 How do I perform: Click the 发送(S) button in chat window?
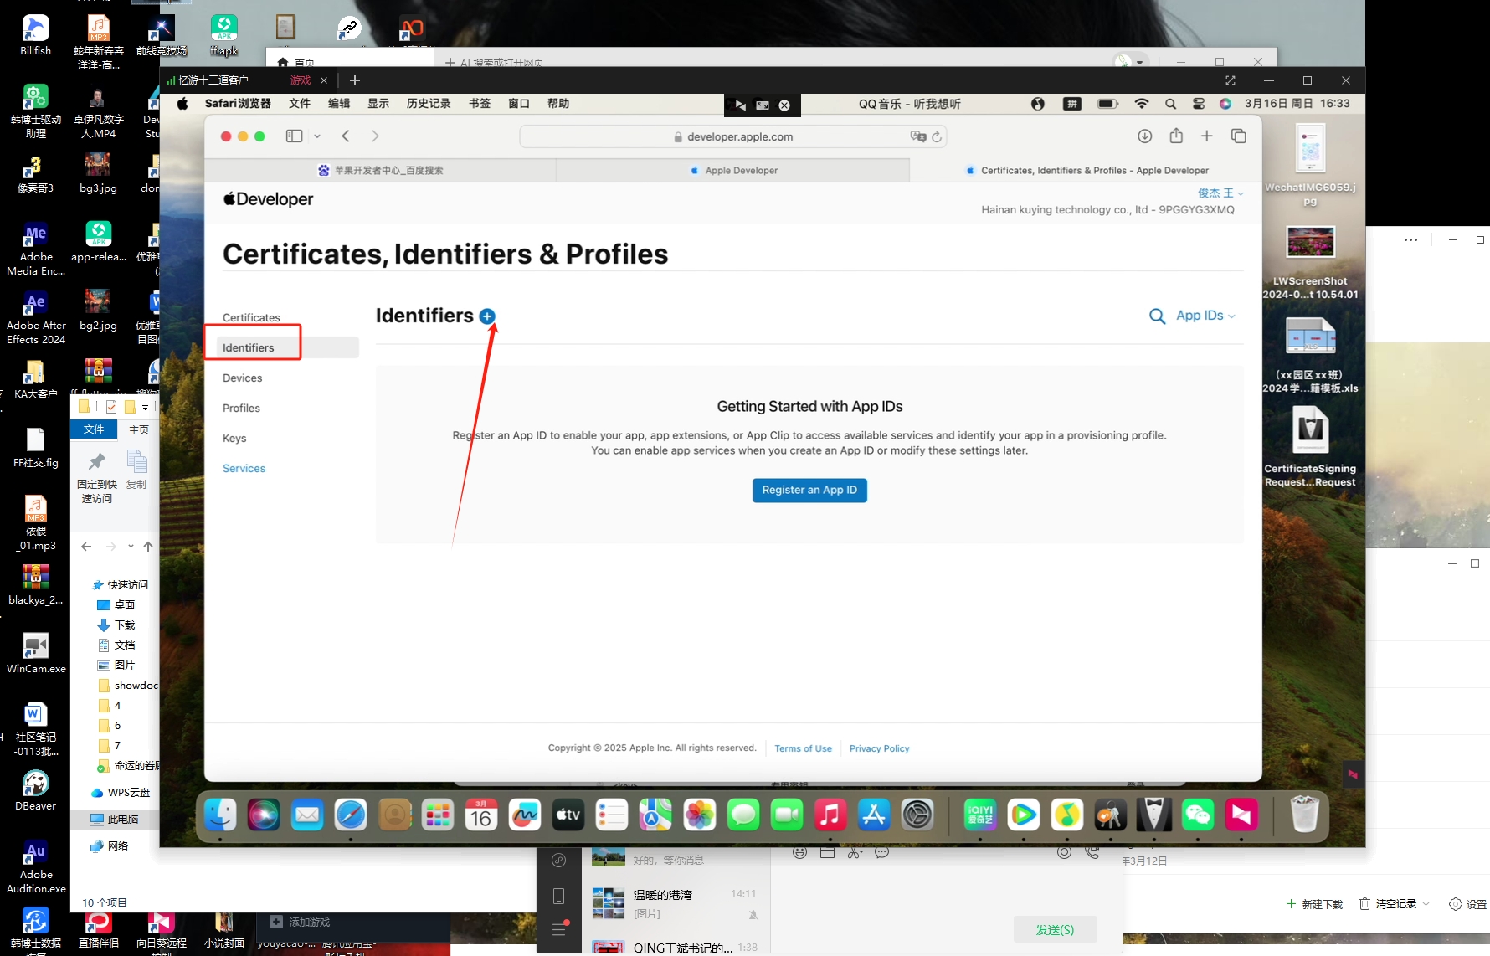click(x=1055, y=929)
